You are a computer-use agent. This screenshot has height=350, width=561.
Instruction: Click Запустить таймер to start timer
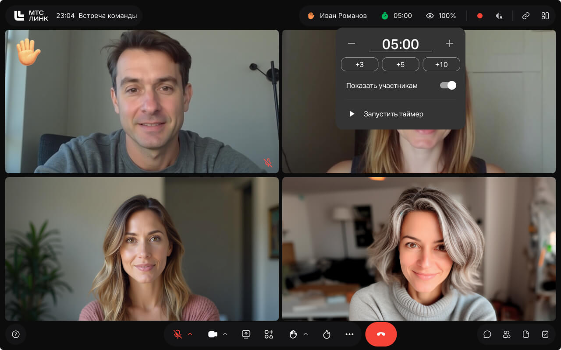click(x=393, y=114)
